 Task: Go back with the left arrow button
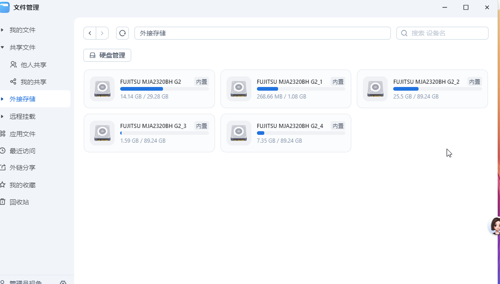(90, 33)
